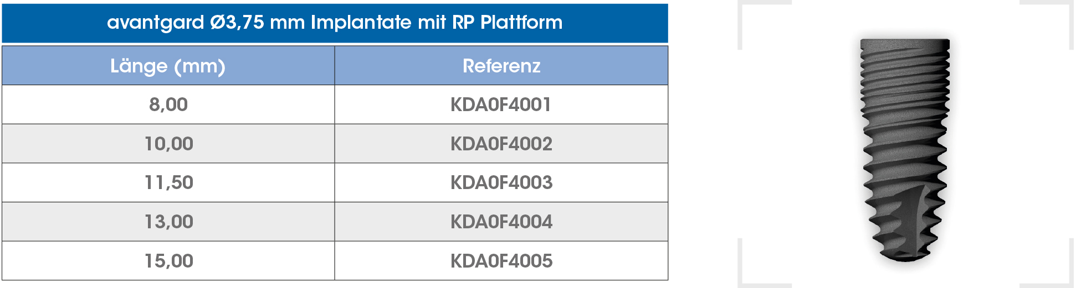Screen dimensions: 1076x288
Task: Click reference KDA0F4003
Action: coord(501,182)
